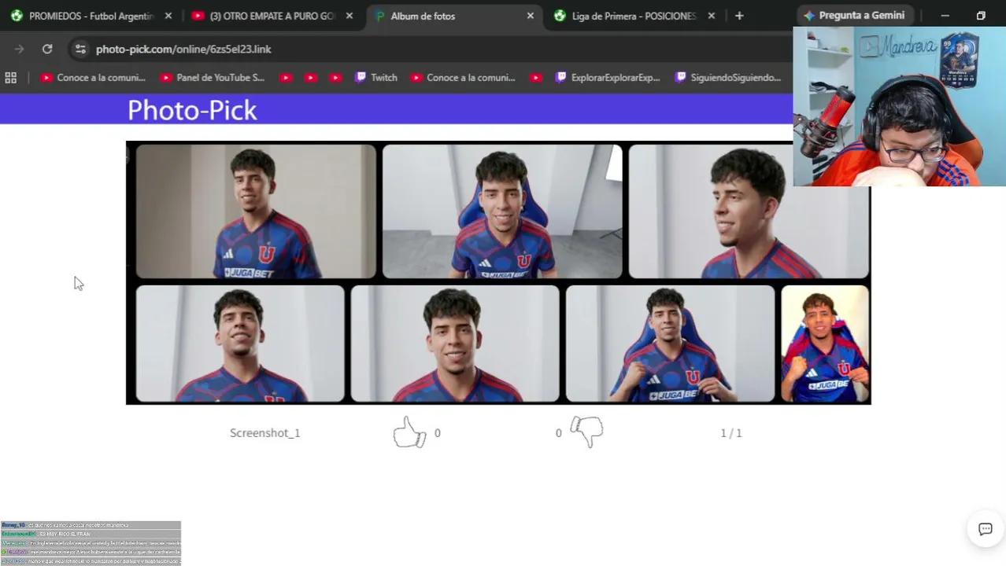Click the like count 0 beside thumbs-up
This screenshot has width=1006, height=566.
tap(438, 433)
